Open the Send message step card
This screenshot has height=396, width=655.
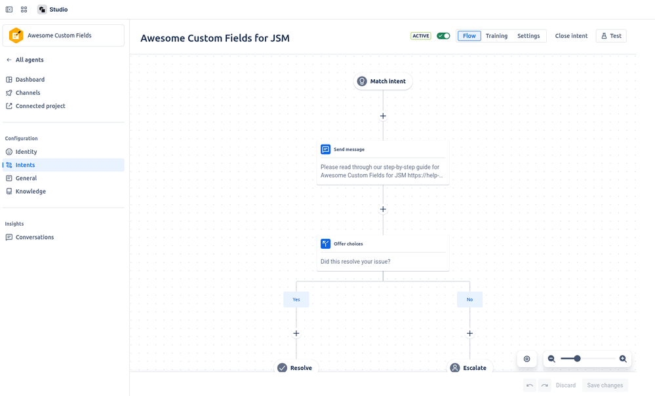383,162
